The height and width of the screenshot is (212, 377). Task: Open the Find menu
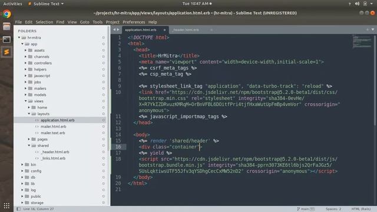pos(60,22)
